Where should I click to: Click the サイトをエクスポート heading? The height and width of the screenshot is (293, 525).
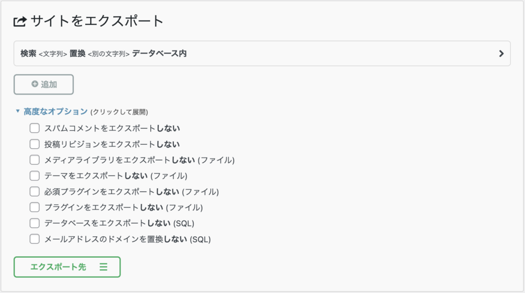(97, 21)
